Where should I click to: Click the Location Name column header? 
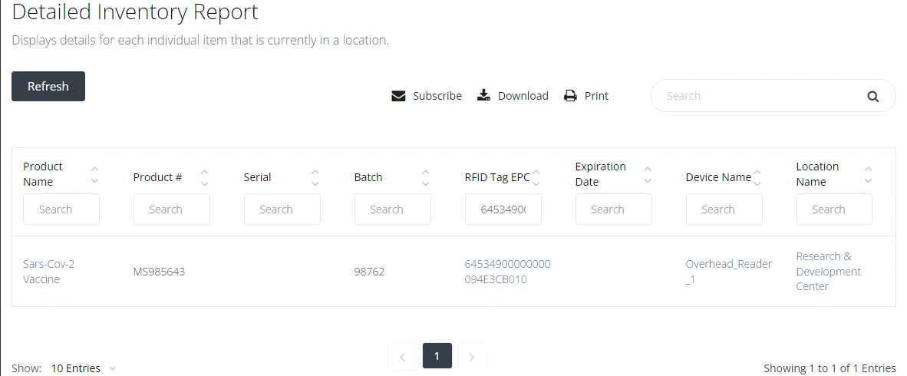coord(817,174)
